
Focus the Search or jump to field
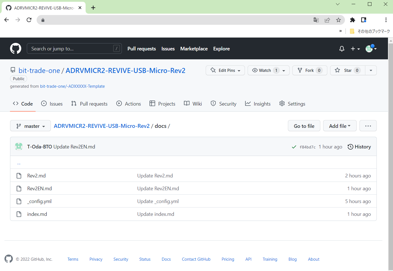pos(74,48)
